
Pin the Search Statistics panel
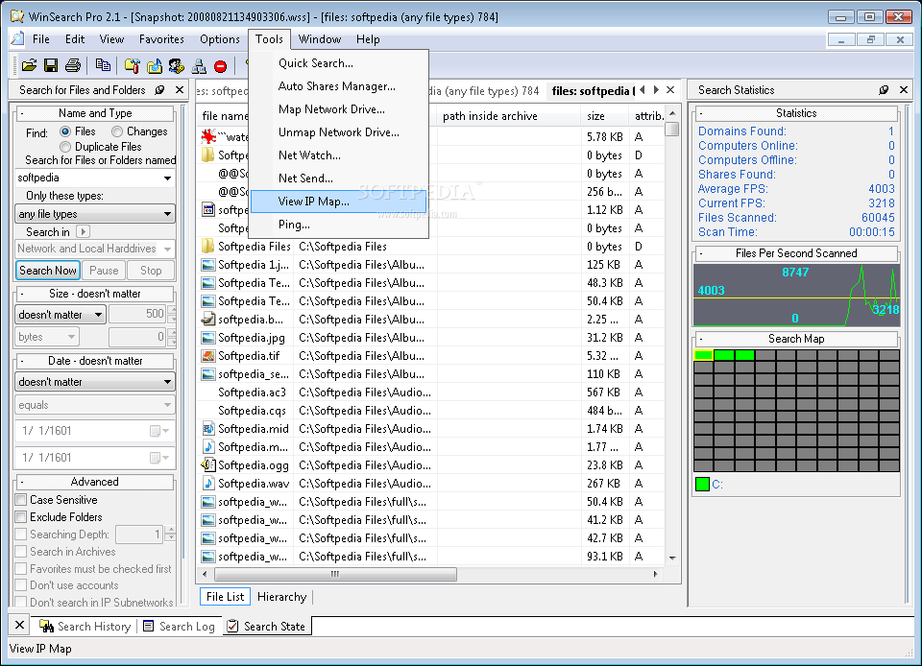[884, 90]
